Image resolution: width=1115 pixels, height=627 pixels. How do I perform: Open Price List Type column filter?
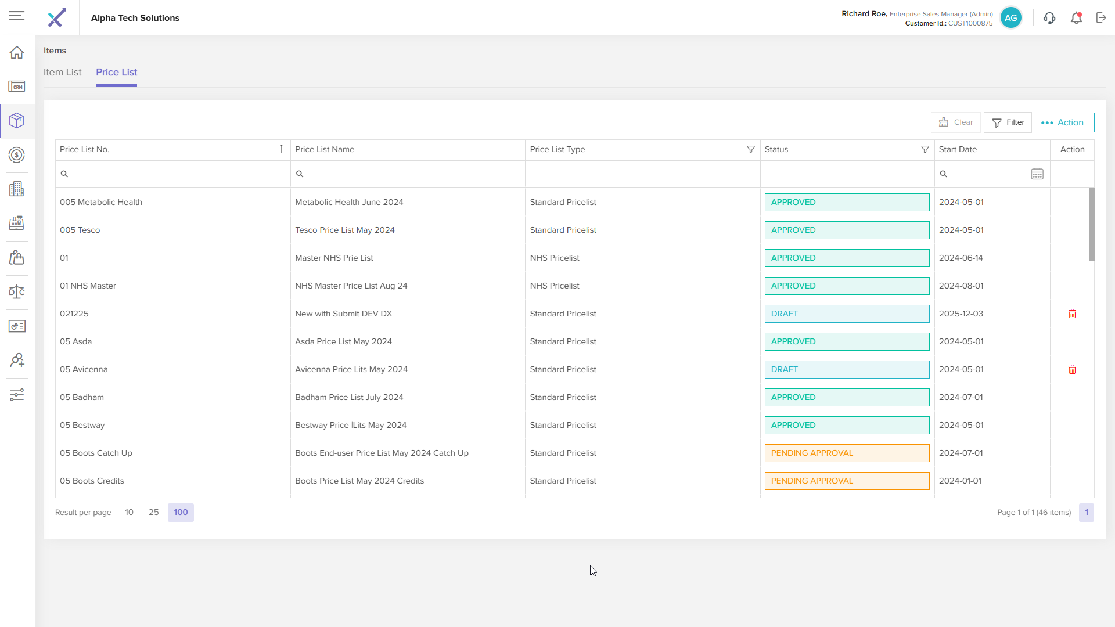click(750, 149)
